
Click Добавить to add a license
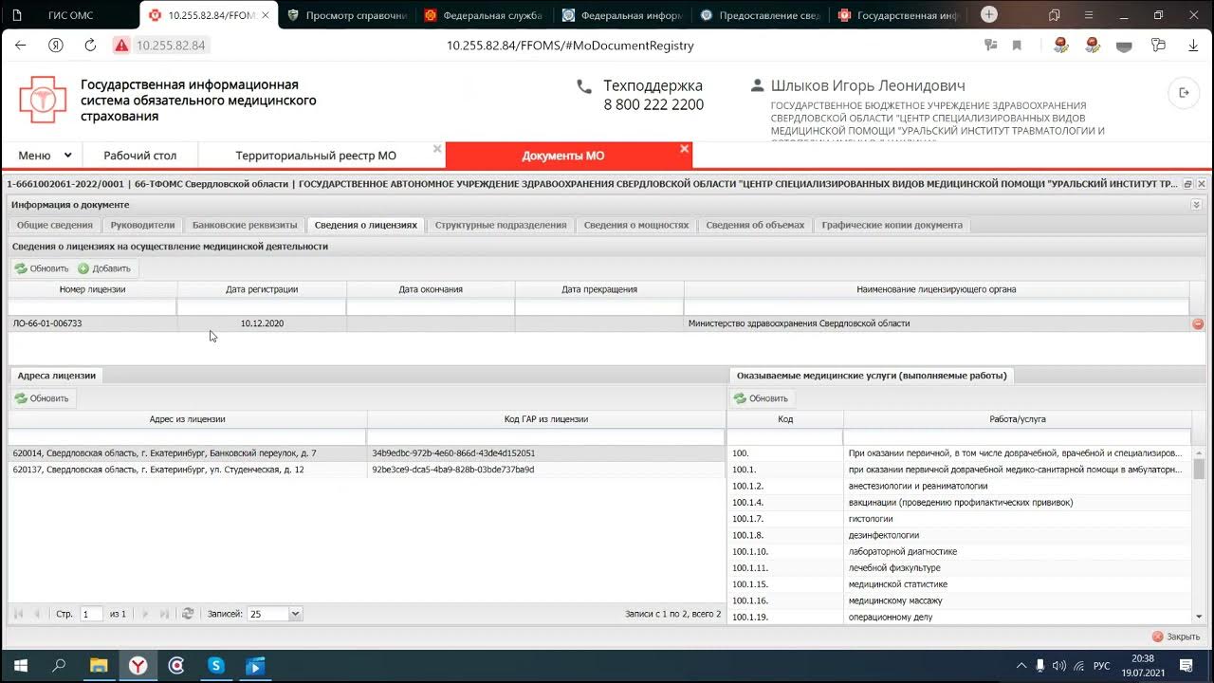pos(104,268)
